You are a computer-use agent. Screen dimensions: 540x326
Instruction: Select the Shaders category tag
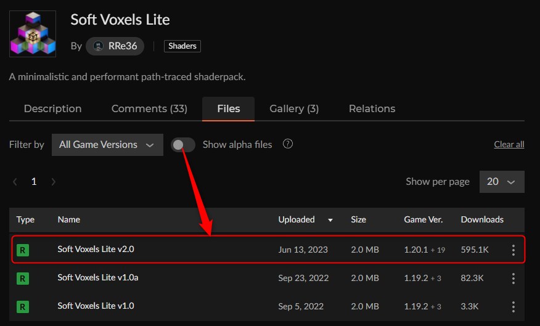tap(182, 46)
